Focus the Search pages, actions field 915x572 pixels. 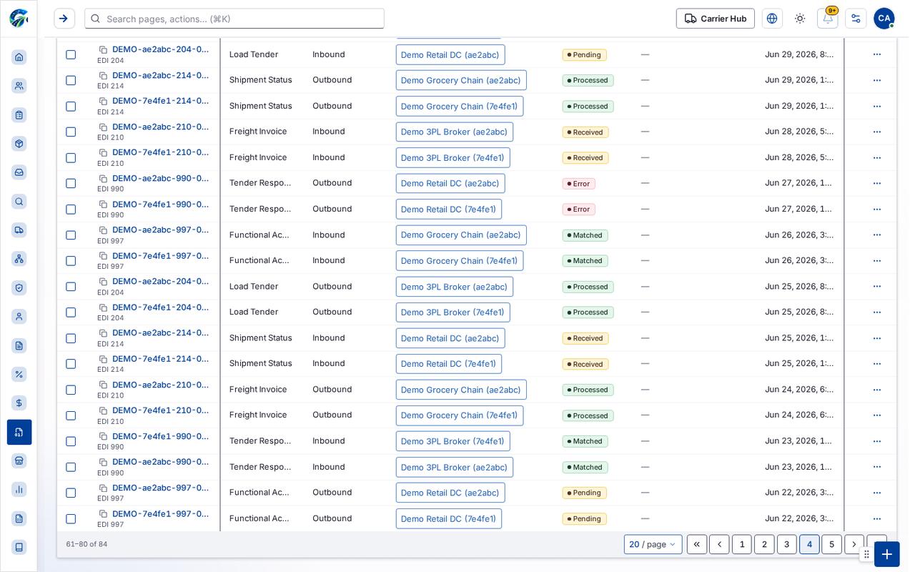point(234,19)
